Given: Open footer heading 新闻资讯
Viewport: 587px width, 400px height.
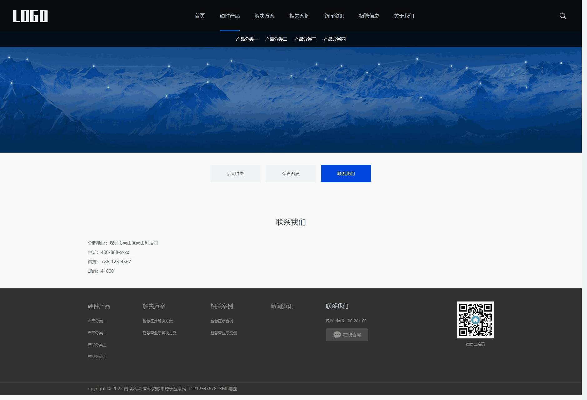Looking at the screenshot, I should (x=282, y=306).
